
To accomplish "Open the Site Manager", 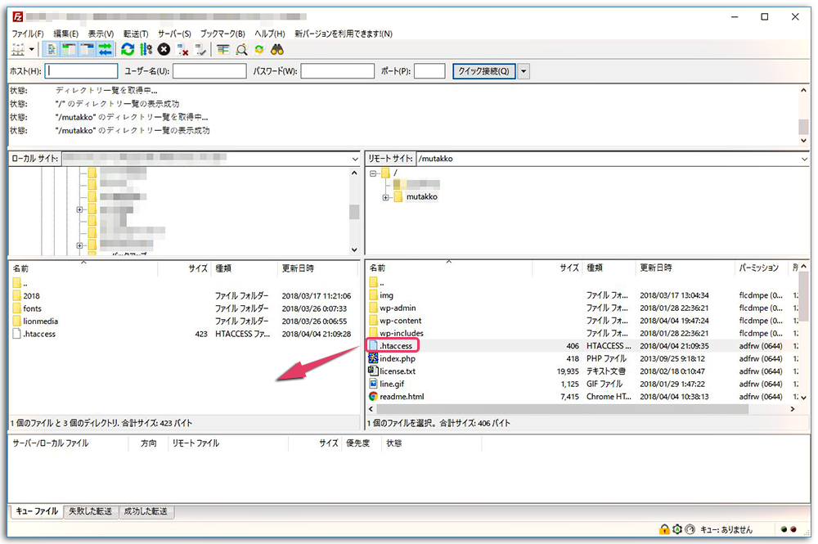I will (18, 49).
